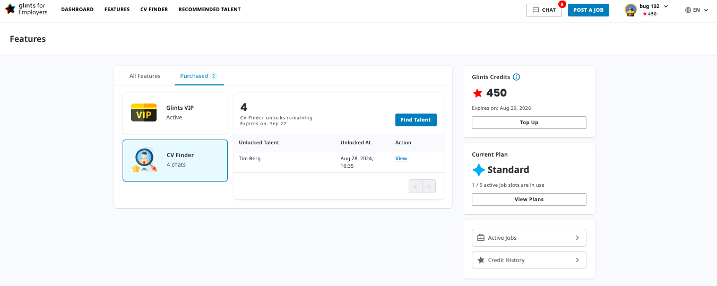This screenshot has width=717, height=286.
Task: Click the Glints for Employers logo
Action: click(x=26, y=9)
